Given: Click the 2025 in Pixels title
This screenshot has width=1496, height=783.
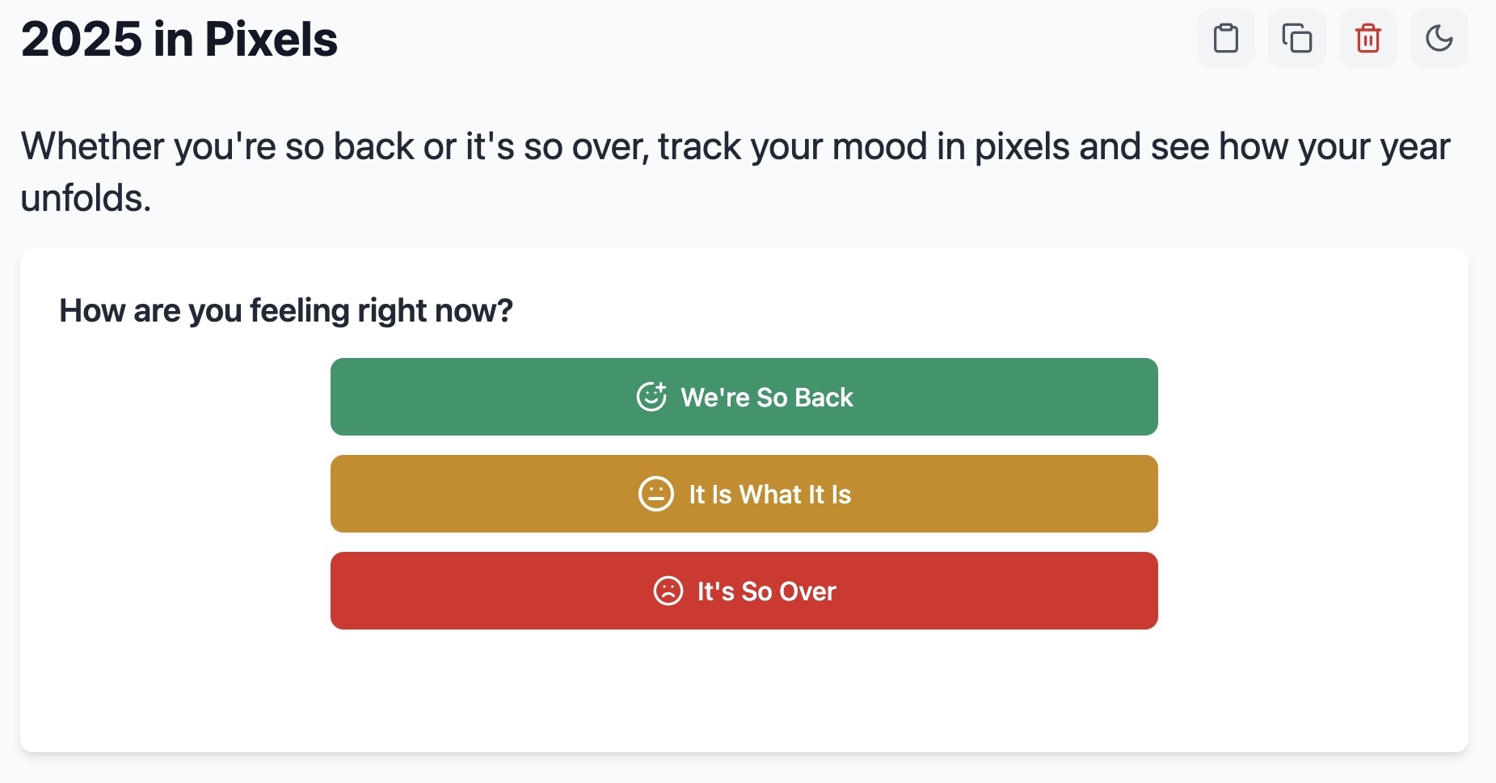Looking at the screenshot, I should pos(179,39).
